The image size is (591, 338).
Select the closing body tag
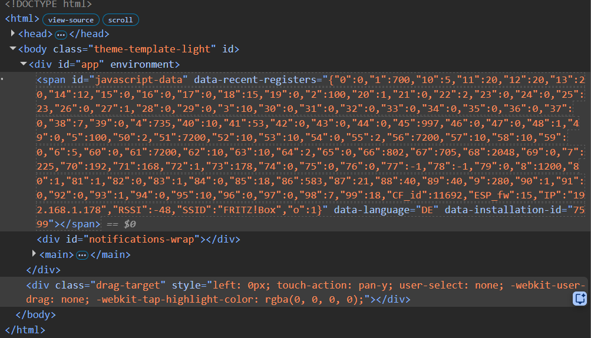[x=35, y=314]
